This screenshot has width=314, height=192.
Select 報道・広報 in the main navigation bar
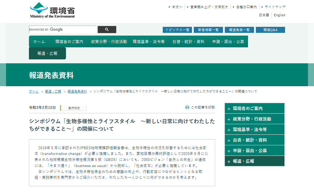47,53
